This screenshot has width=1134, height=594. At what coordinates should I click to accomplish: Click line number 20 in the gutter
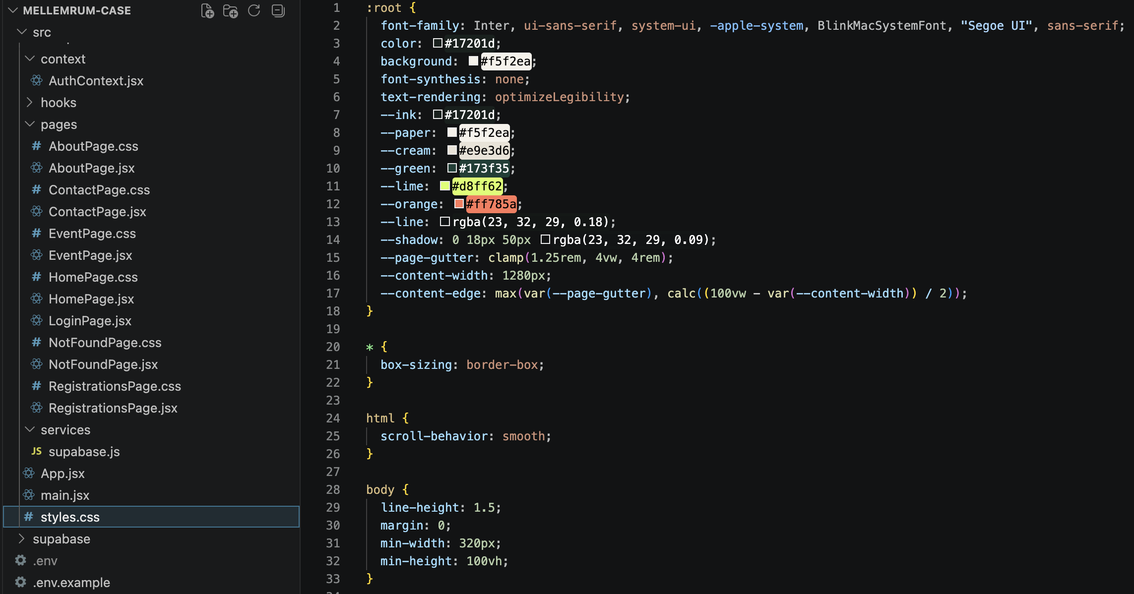333,347
